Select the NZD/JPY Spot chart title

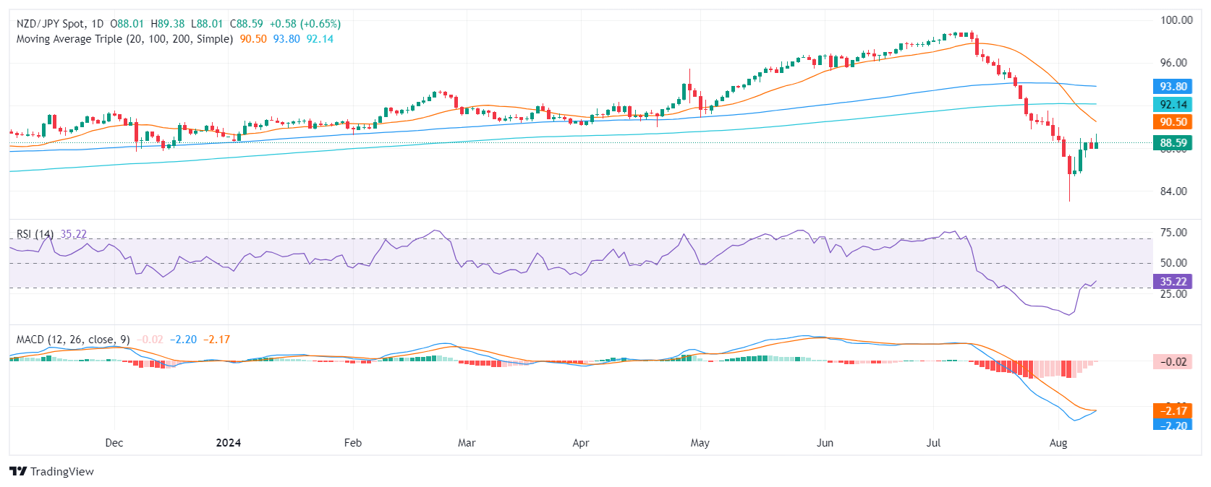(x=60, y=24)
